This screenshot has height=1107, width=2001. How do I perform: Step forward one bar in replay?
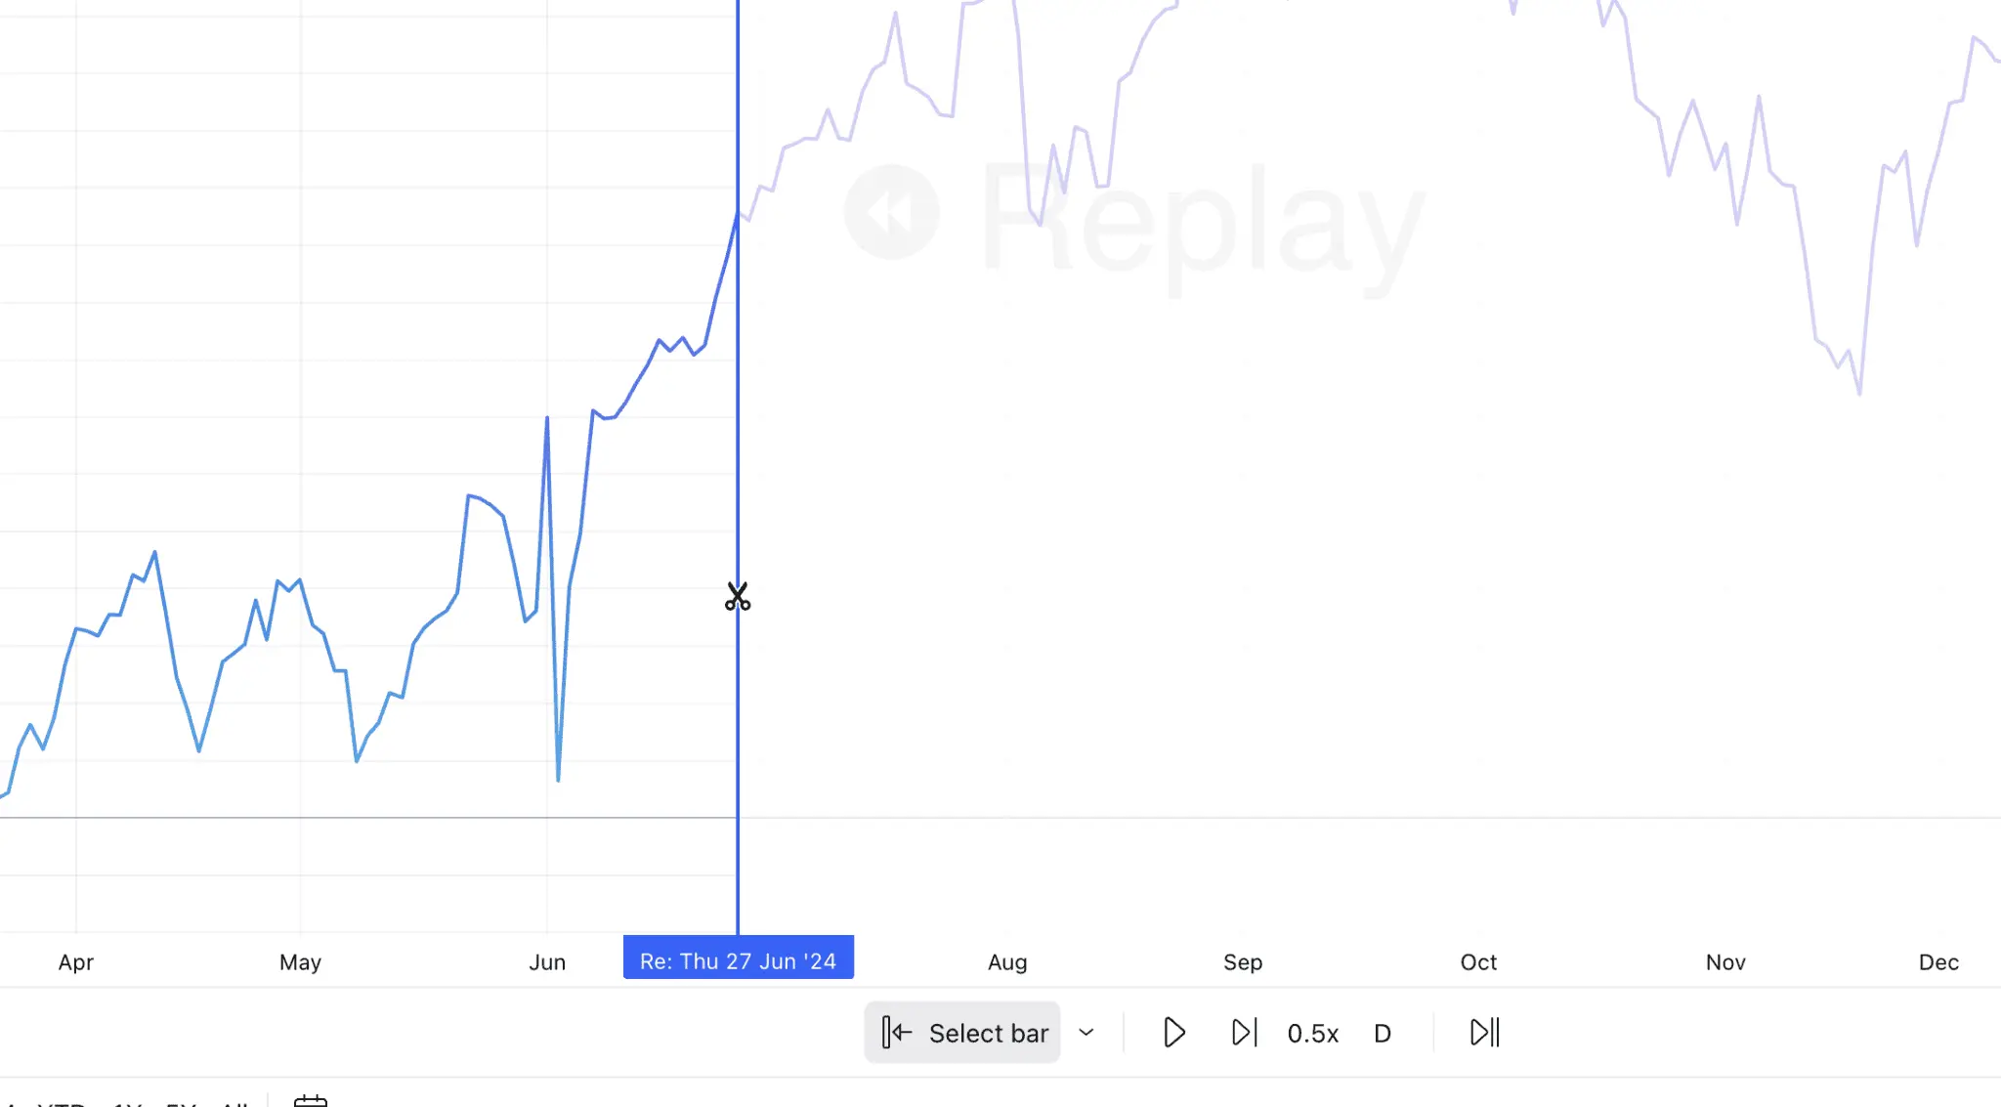pos(1244,1033)
